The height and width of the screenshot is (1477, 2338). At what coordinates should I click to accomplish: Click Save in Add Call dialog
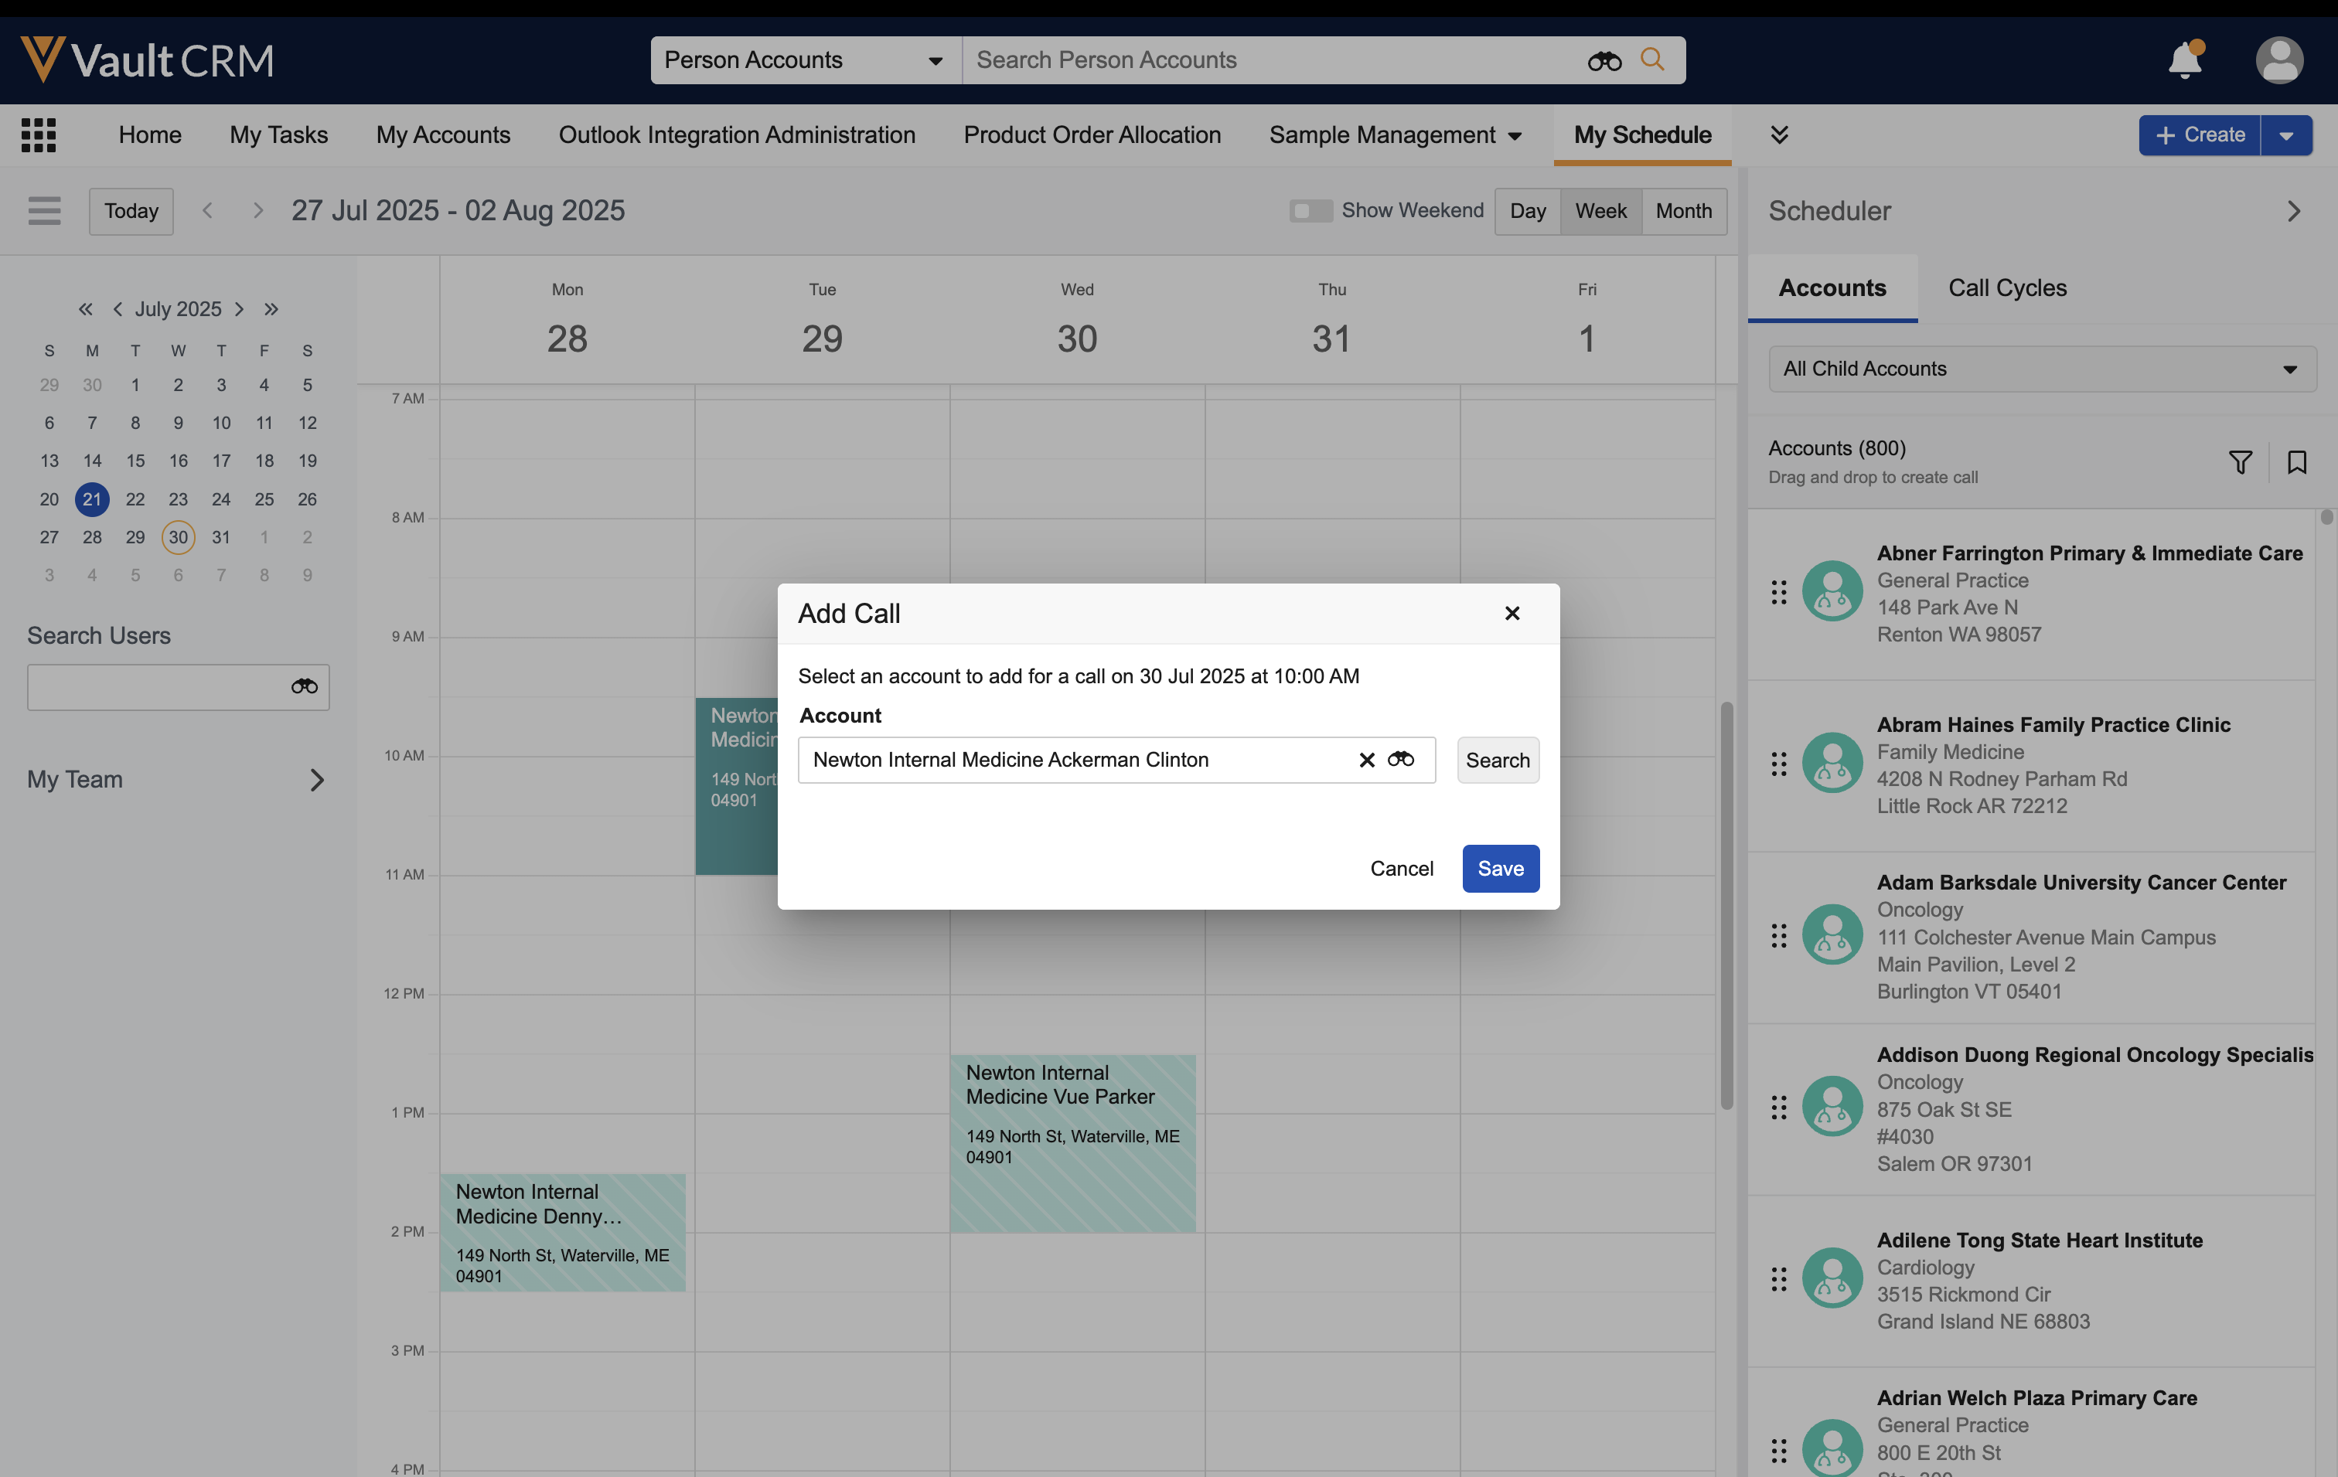coord(1499,869)
